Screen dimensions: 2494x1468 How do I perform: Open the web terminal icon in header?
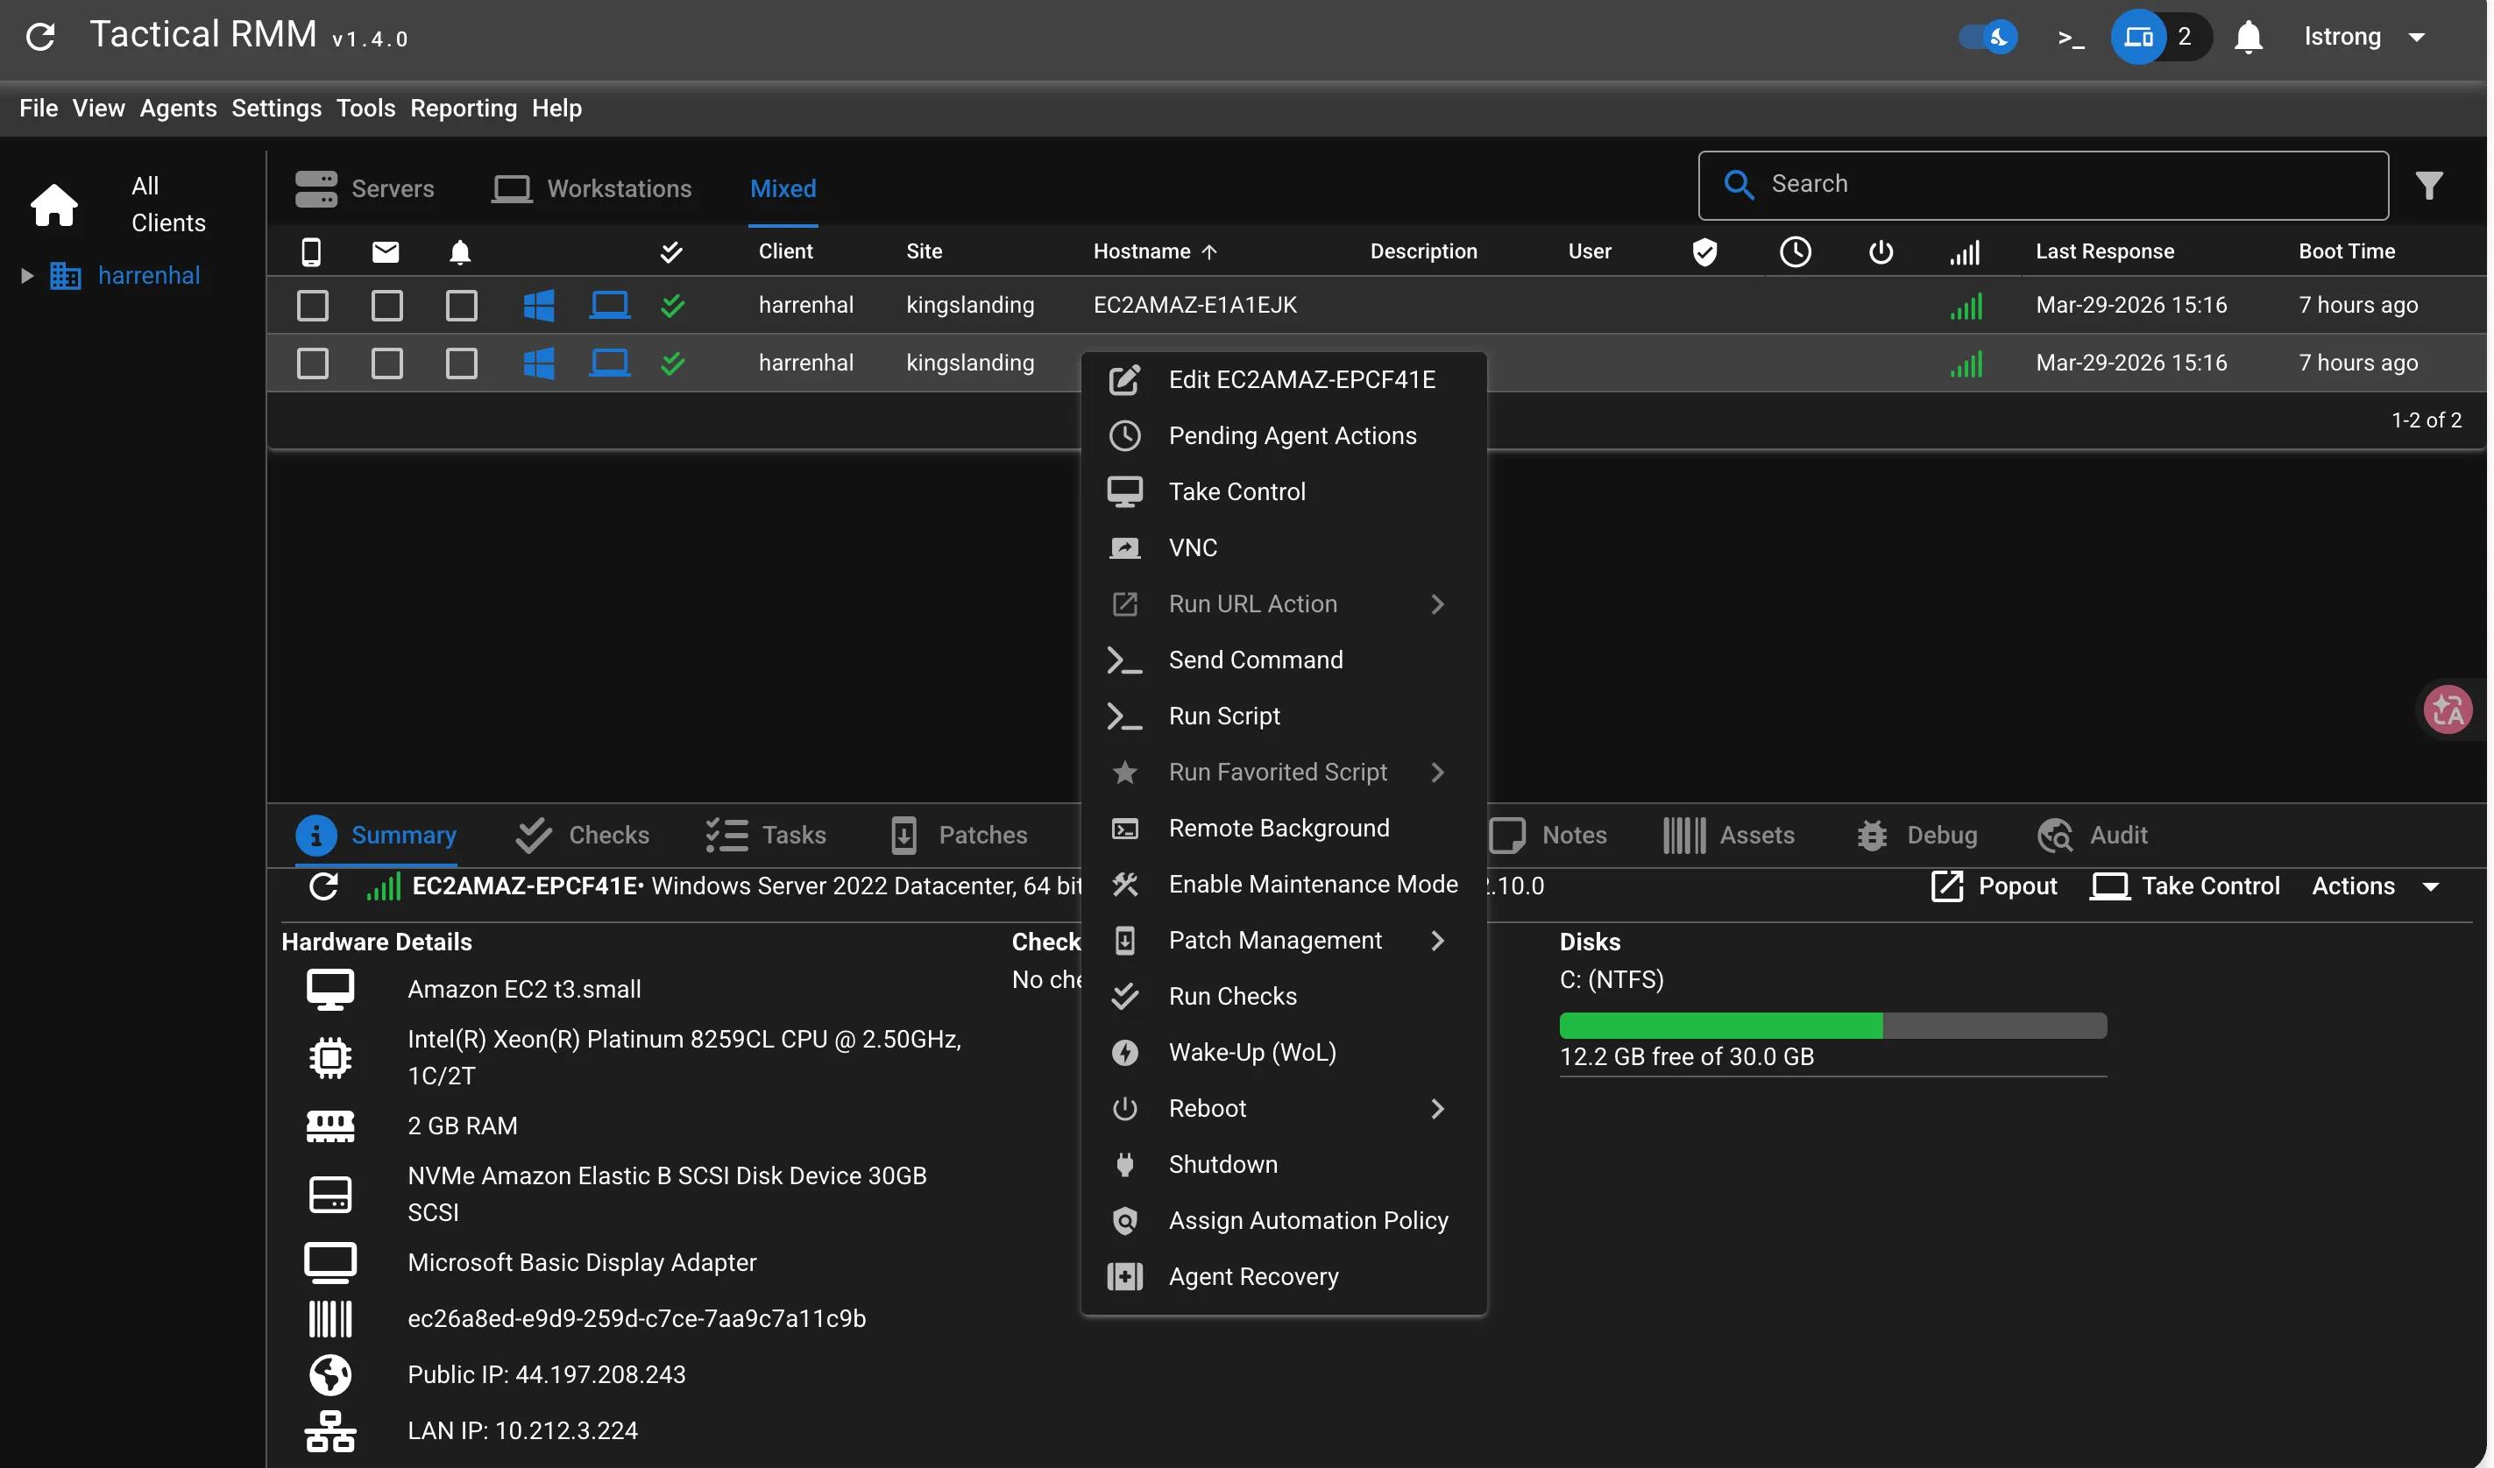pos(2071,38)
